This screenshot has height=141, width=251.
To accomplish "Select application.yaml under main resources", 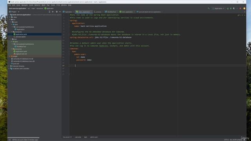I will pos(21,34).
